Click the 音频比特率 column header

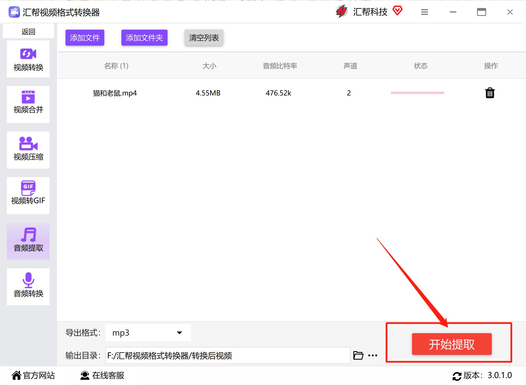280,66
